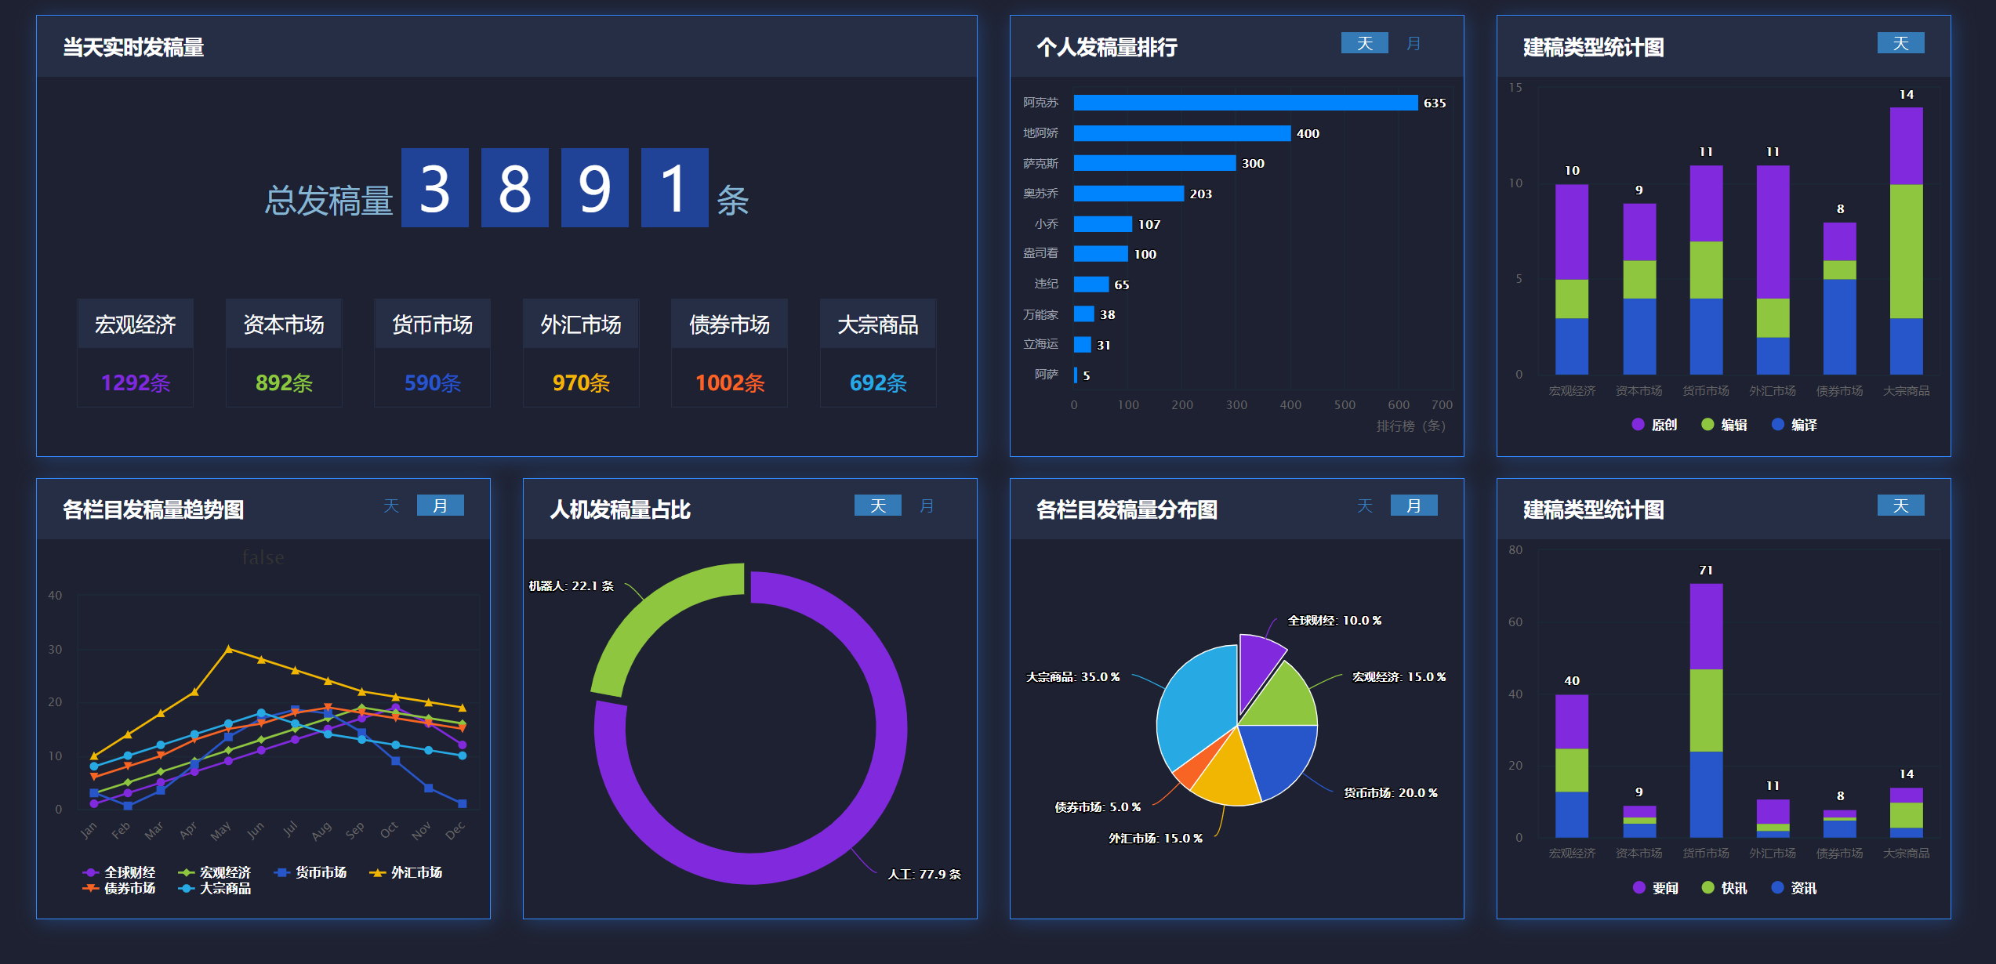Screen dimensions: 1996x964
Task: Toggle the 编译 legend marker
Action: [x=1778, y=424]
